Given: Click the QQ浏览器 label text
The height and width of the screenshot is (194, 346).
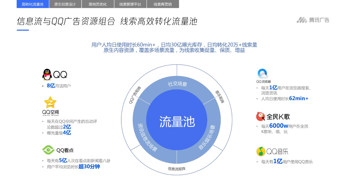Looking at the screenshot, I should [x=263, y=82].
